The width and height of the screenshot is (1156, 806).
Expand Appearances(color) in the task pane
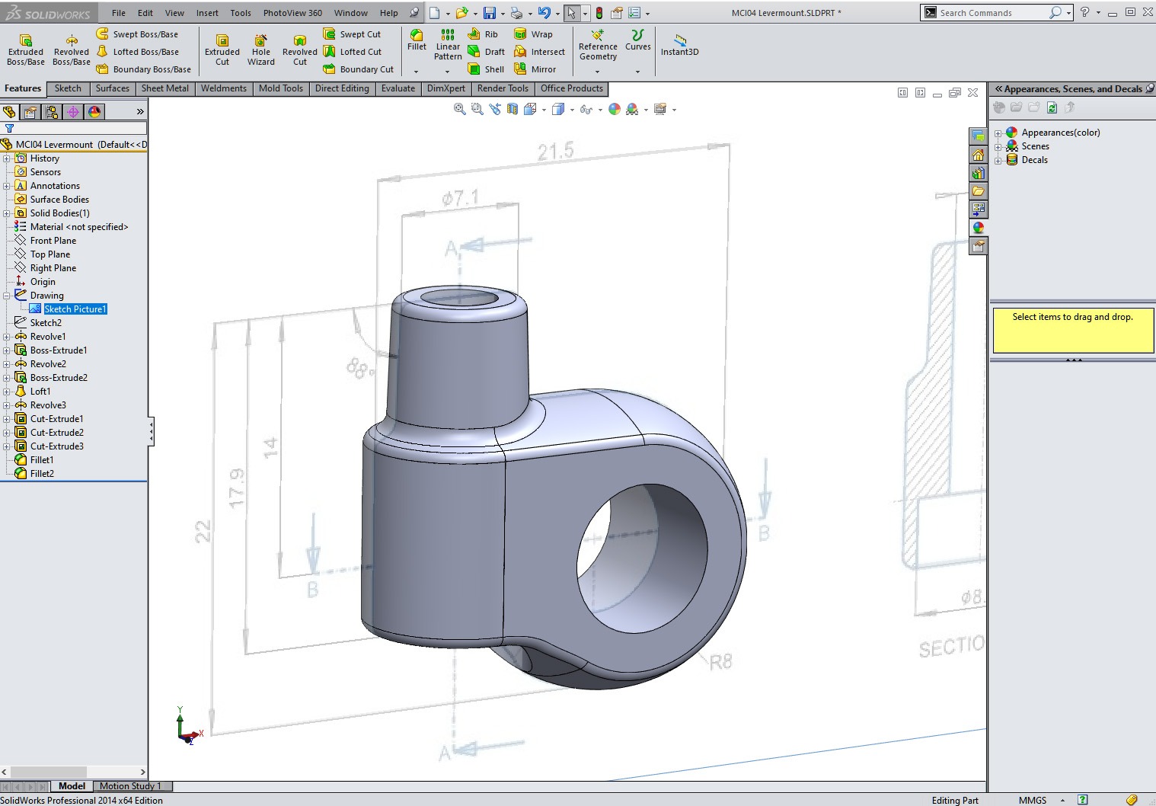pyautogui.click(x=998, y=133)
